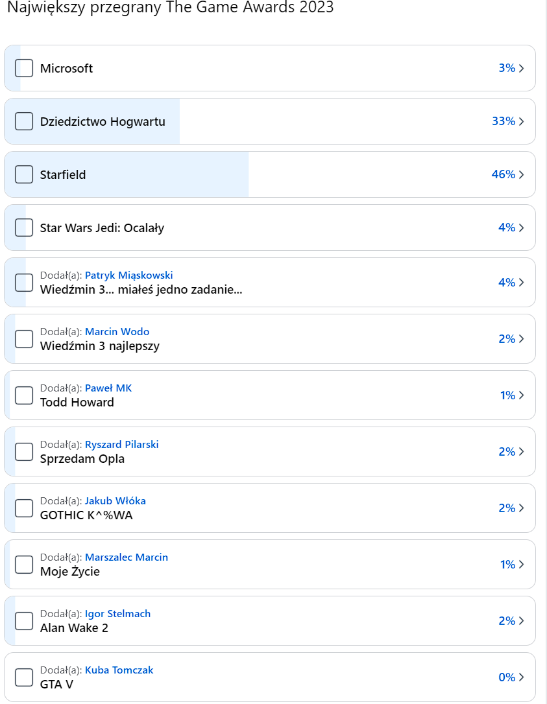Tick the Alan Wake 2 checkbox
Screen dimensions: 547x704
24,621
